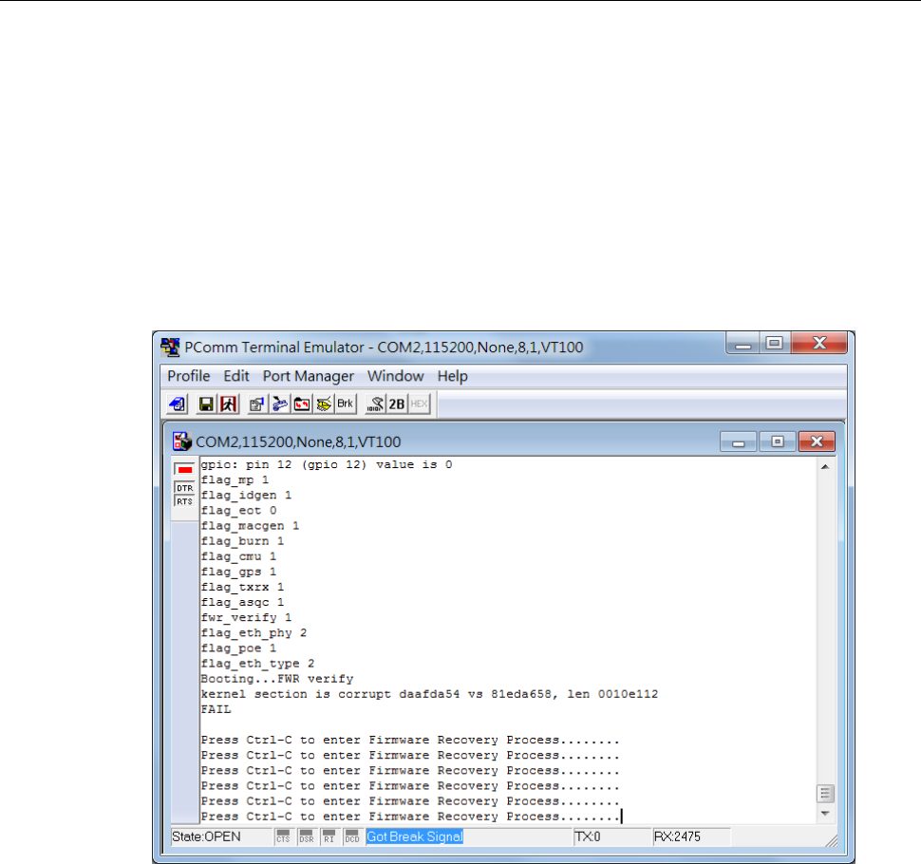Image resolution: width=921 pixels, height=864 pixels.
Task: Click the 'flag_gps 1' line
Action: pyautogui.click(x=238, y=573)
